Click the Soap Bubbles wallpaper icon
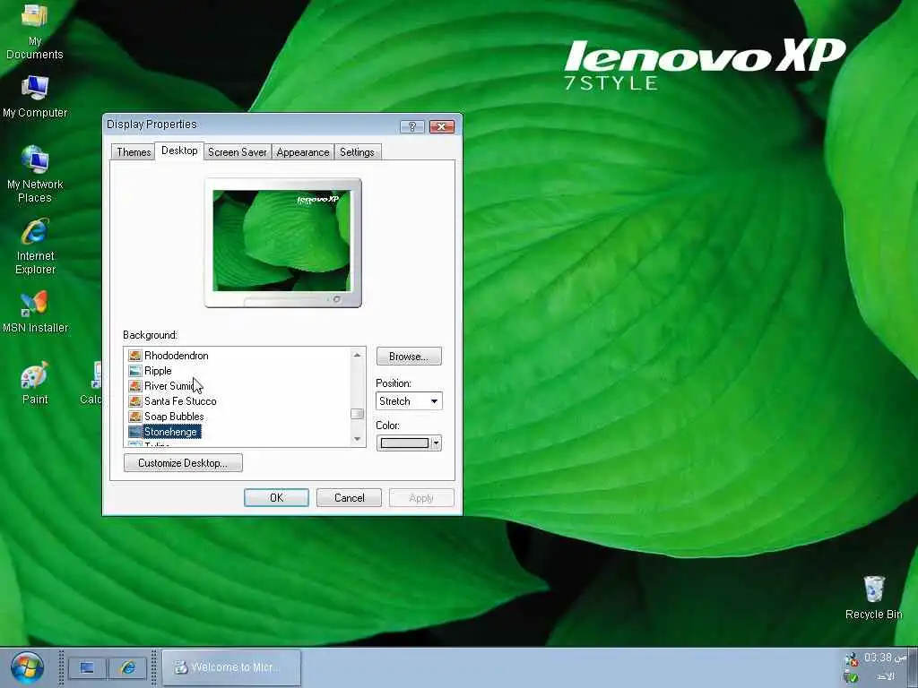 [135, 417]
